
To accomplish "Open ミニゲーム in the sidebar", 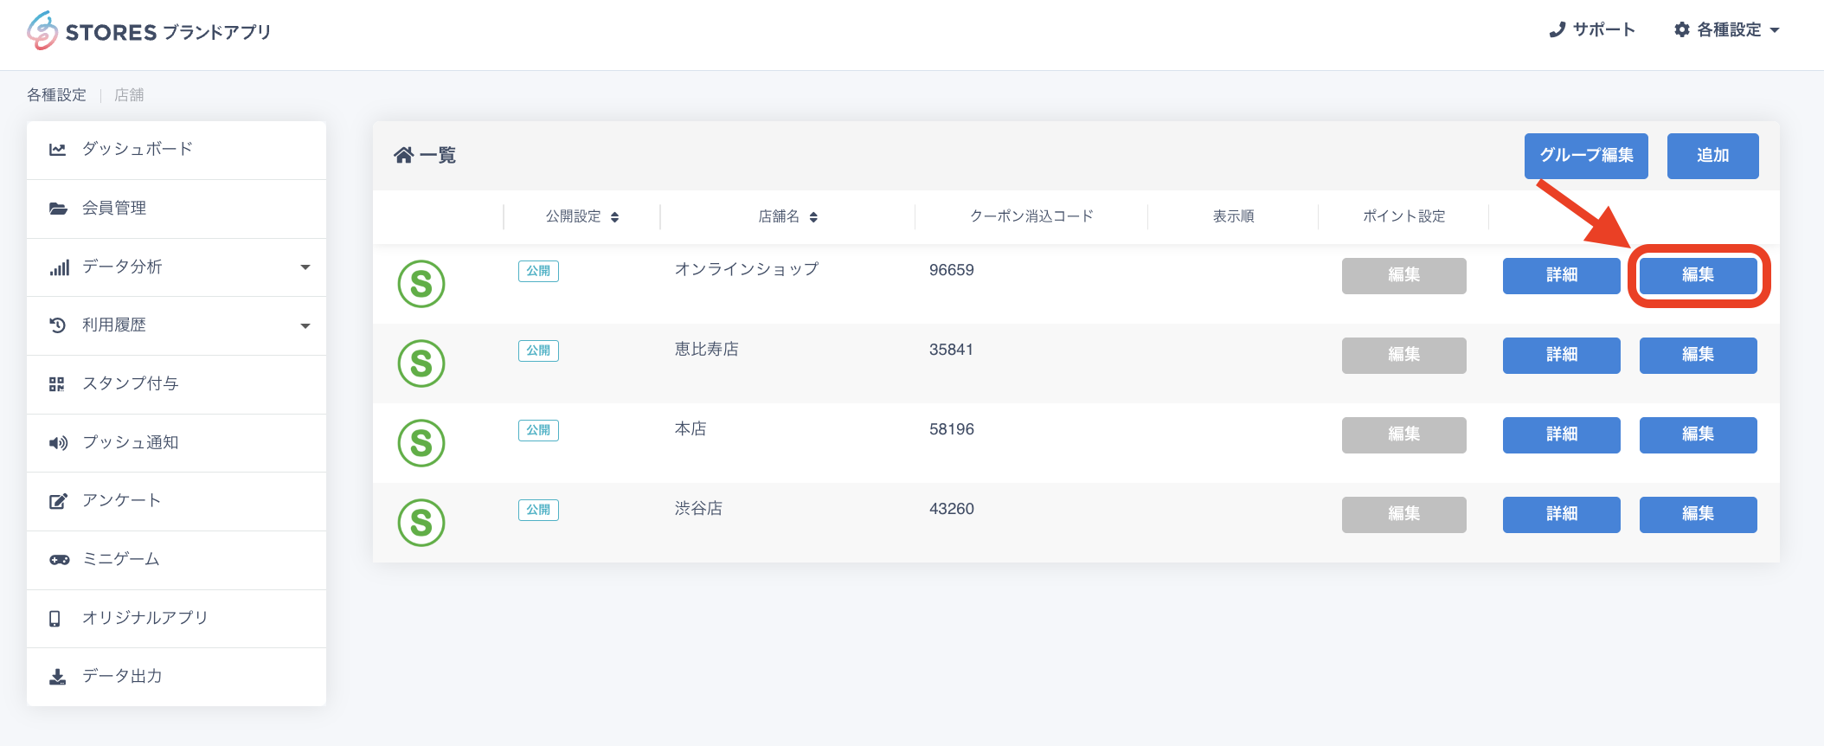I will (177, 560).
